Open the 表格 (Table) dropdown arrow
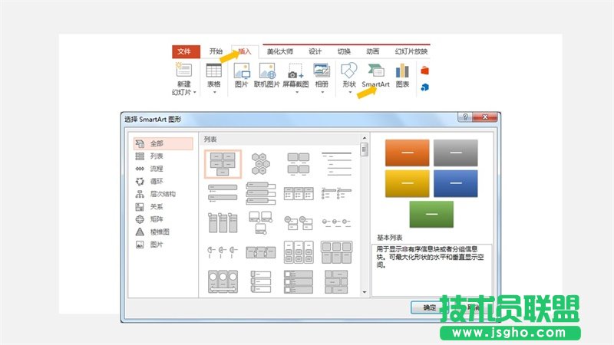 click(214, 94)
